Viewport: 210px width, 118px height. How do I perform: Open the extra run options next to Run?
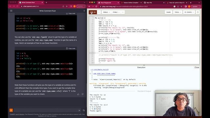click(x=99, y=12)
